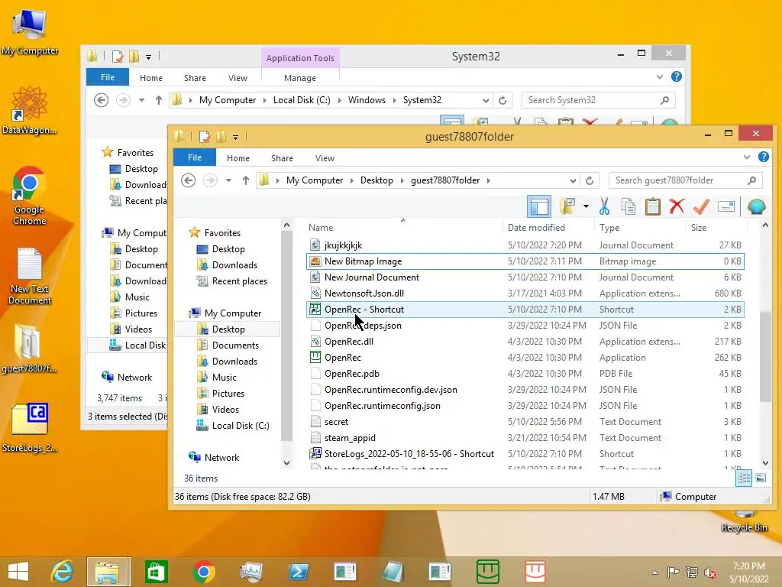Expand ribbon chevron in System32 window
This screenshot has height=587, width=782.
click(x=660, y=77)
